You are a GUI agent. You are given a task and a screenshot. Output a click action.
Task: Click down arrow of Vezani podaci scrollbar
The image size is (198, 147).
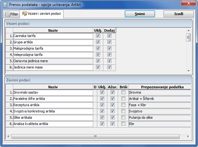(x=189, y=71)
